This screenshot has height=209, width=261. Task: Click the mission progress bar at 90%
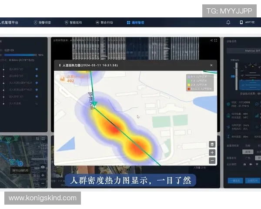20,55
